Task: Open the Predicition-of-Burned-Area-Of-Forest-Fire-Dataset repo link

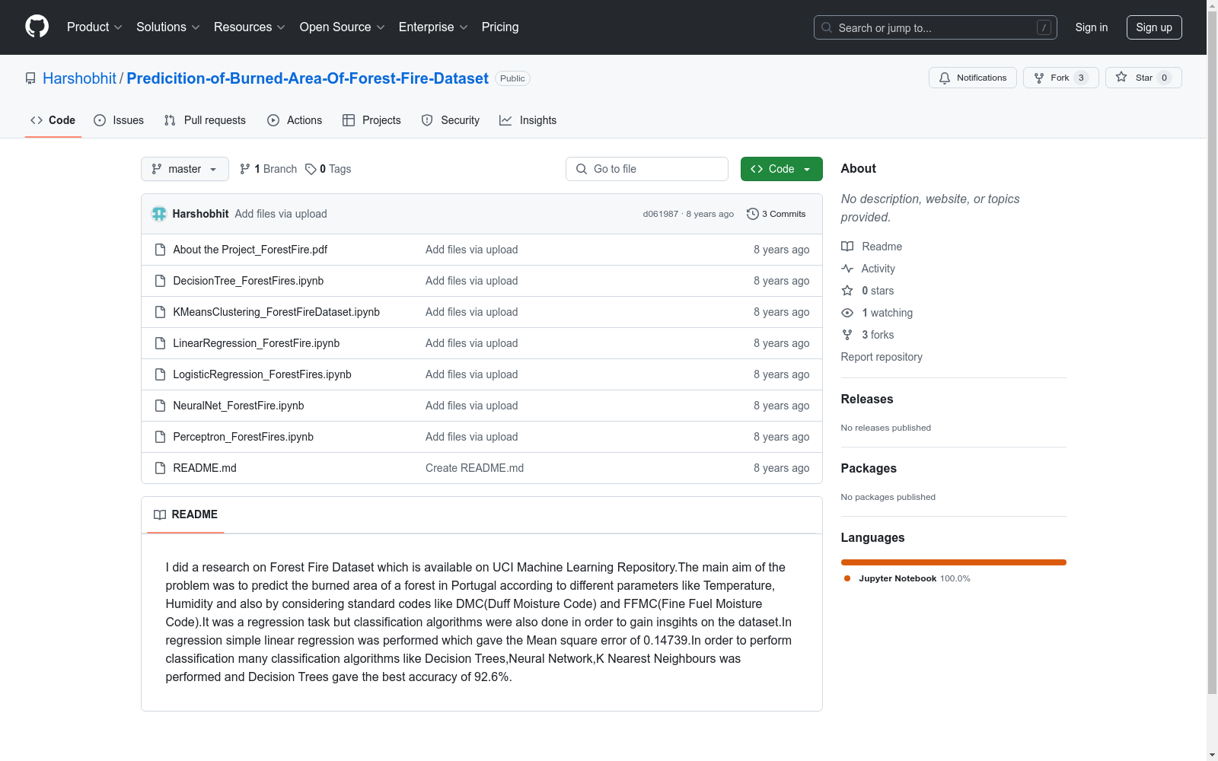Action: [308, 78]
